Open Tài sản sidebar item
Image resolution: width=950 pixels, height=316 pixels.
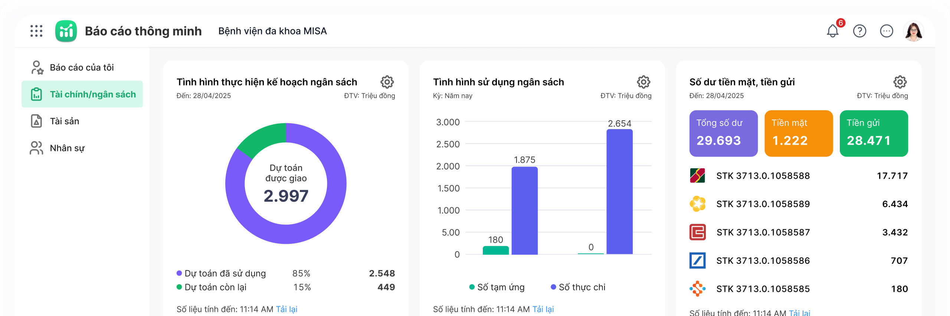(x=82, y=121)
